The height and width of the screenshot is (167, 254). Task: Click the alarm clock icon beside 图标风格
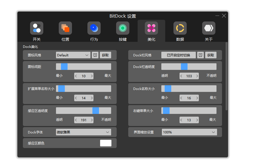(x=95, y=55)
